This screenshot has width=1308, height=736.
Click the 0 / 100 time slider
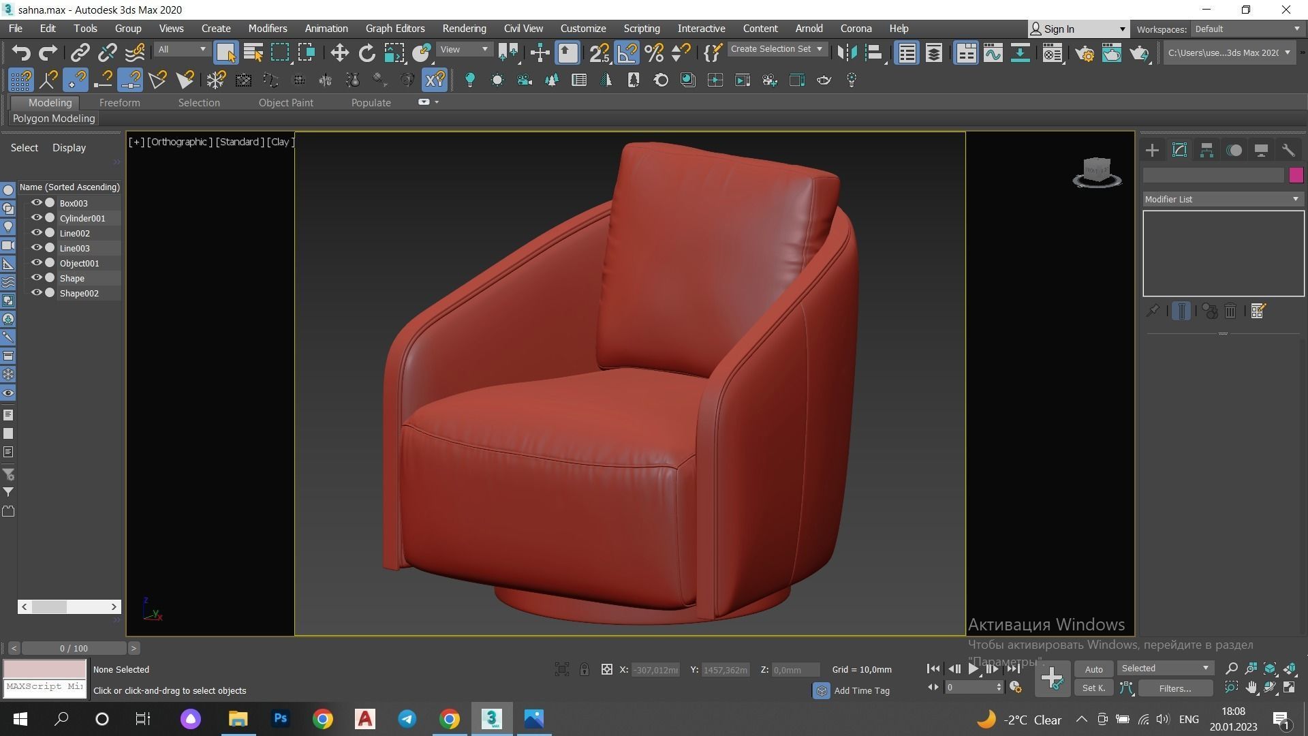[x=74, y=648]
